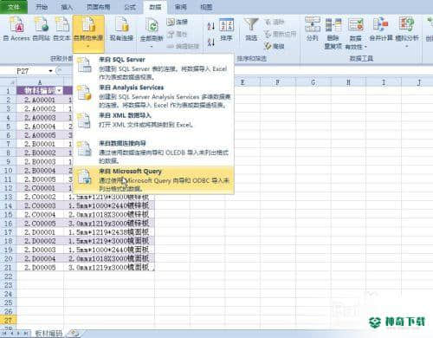Expand the filter dropdown in cell A1 header
The height and width of the screenshot is (338, 433).
[x=59, y=91]
